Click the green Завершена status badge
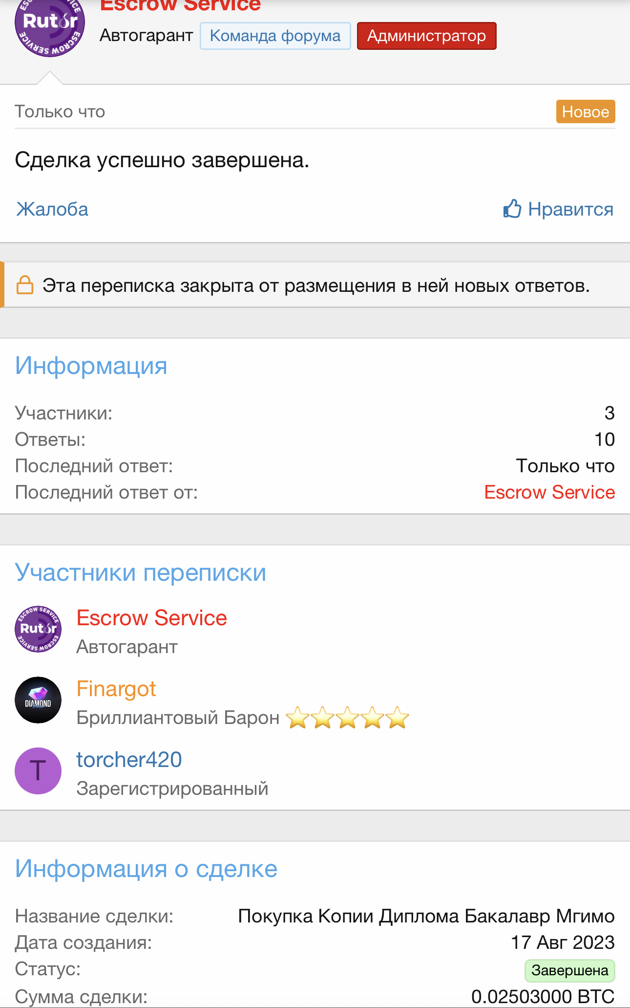 point(569,970)
